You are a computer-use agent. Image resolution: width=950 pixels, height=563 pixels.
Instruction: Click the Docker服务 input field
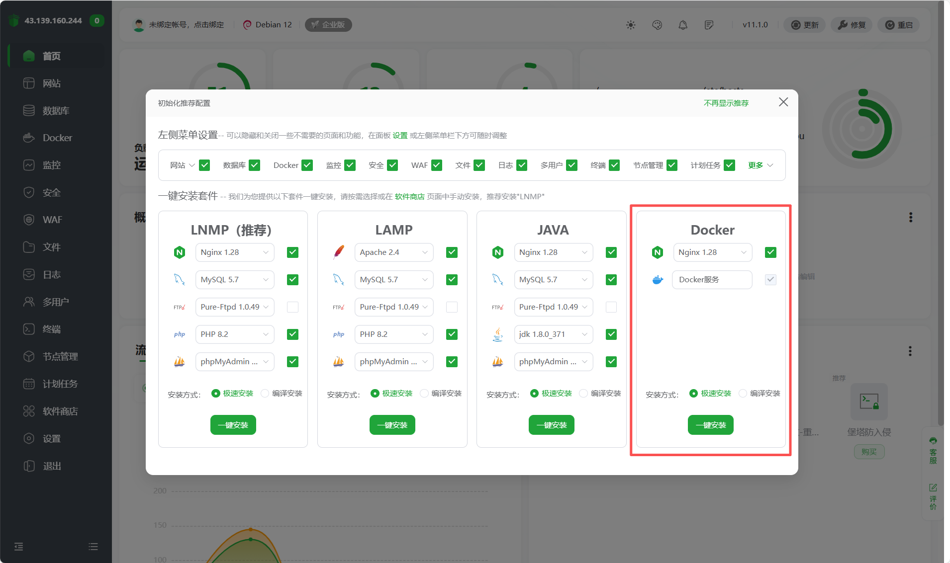click(712, 279)
